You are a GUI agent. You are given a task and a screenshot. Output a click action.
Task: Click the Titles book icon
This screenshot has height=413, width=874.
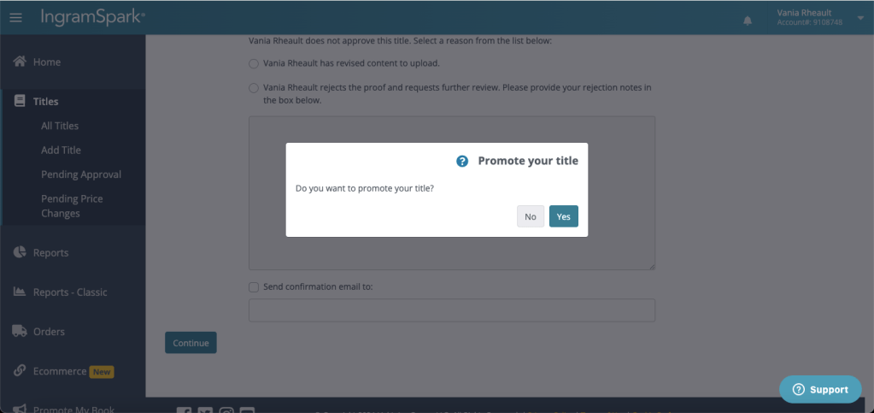20,102
